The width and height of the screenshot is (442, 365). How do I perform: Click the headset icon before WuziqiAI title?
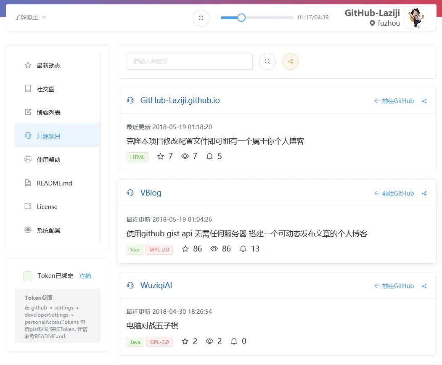[x=130, y=285]
